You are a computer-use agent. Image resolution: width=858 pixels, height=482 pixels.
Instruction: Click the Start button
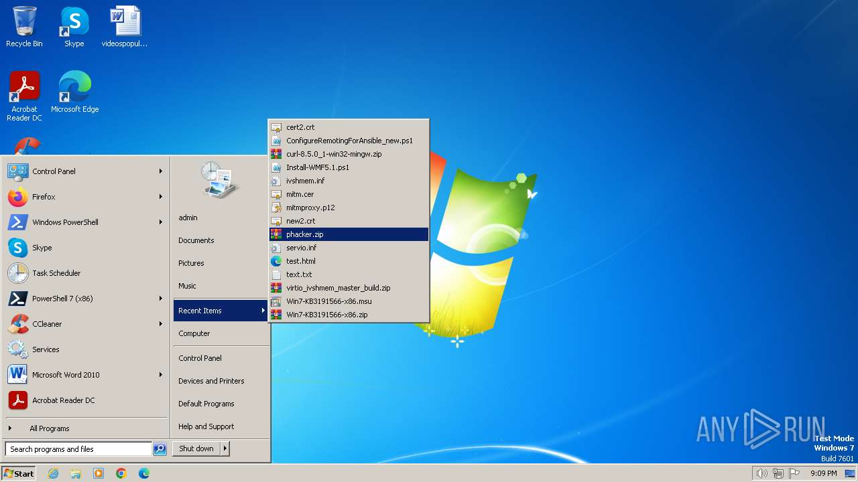[x=19, y=473]
